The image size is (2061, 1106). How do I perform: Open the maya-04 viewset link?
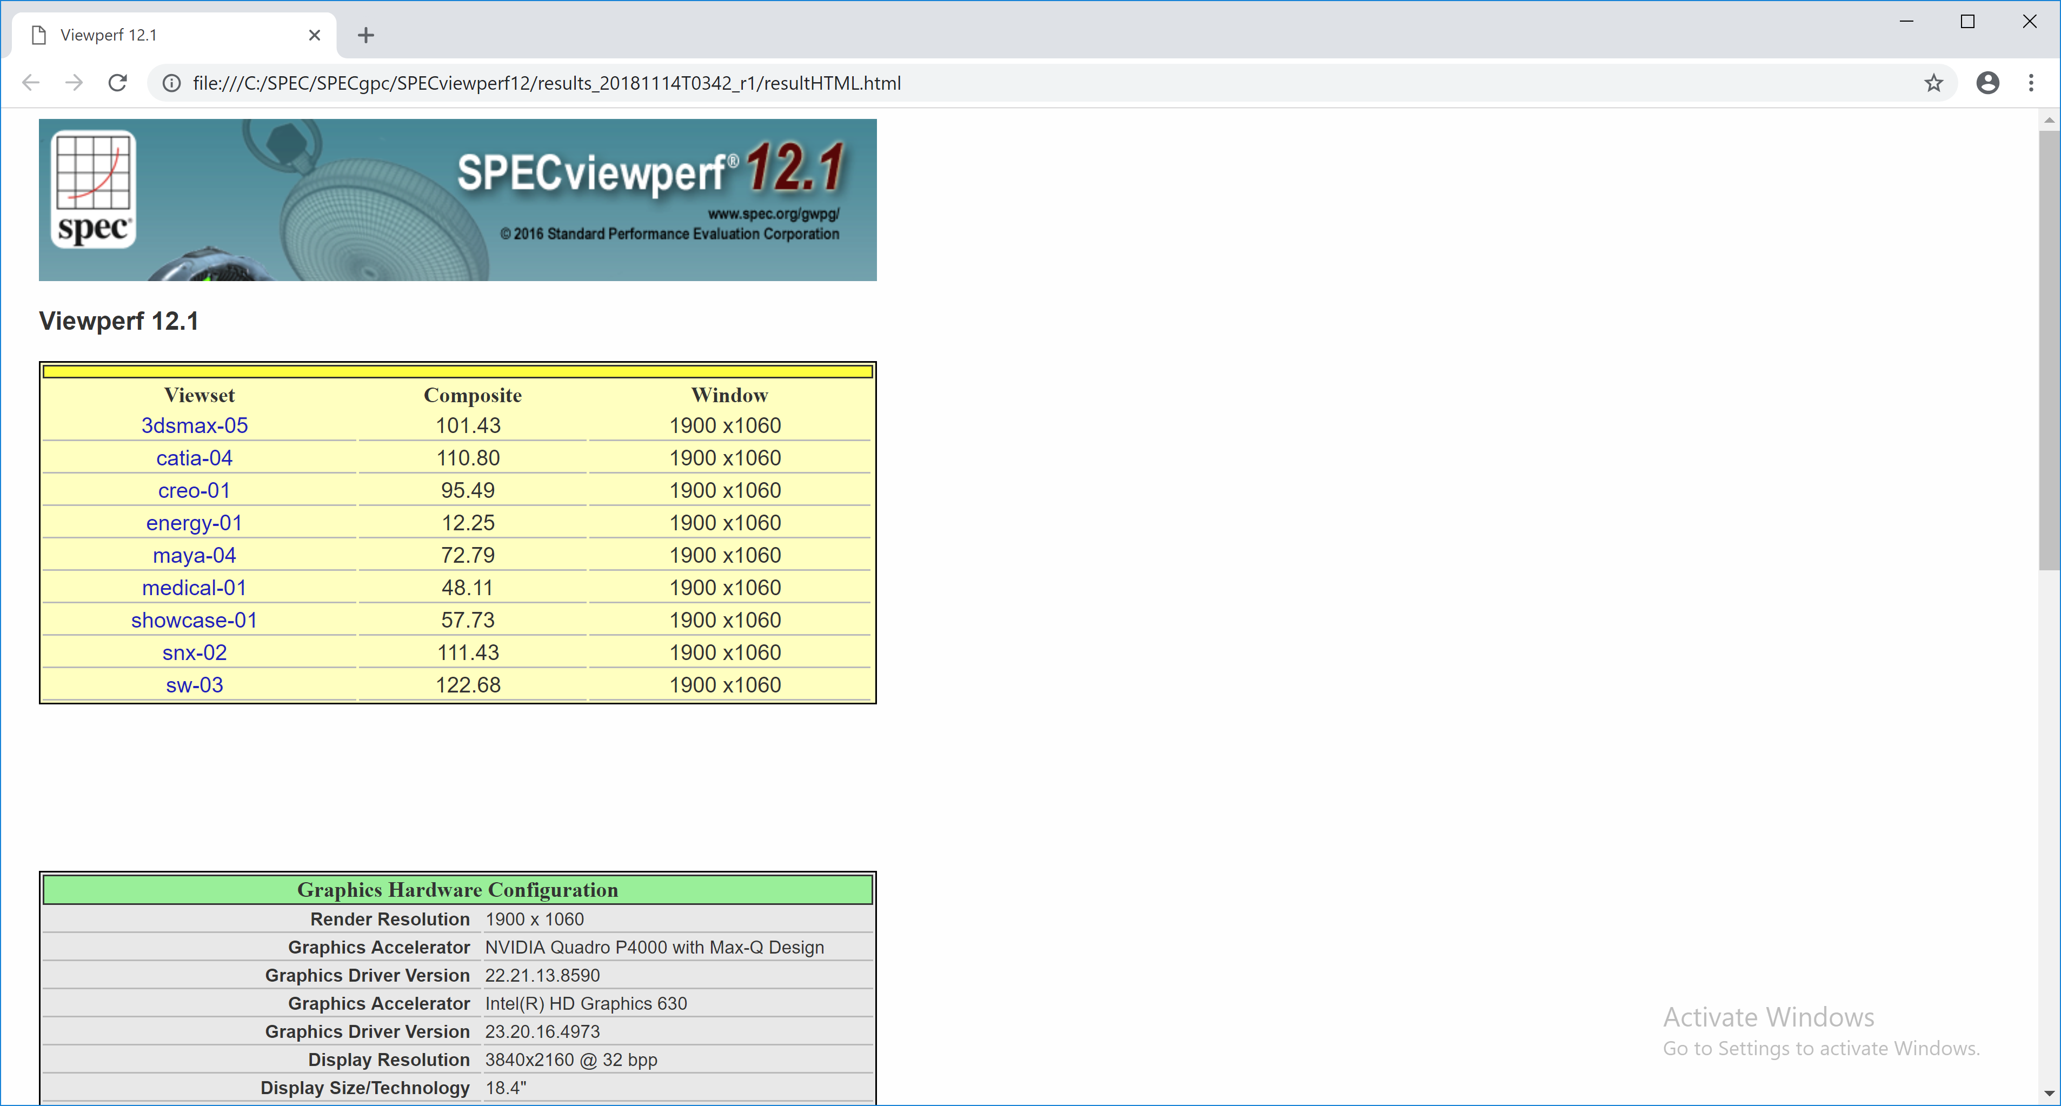(x=195, y=555)
